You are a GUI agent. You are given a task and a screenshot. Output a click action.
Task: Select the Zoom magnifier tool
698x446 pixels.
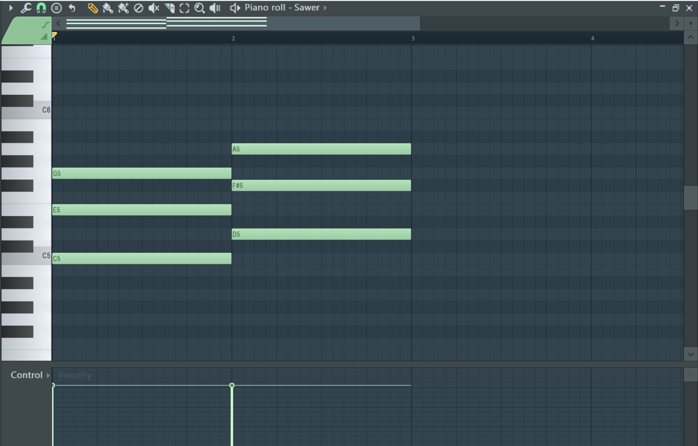pos(199,8)
